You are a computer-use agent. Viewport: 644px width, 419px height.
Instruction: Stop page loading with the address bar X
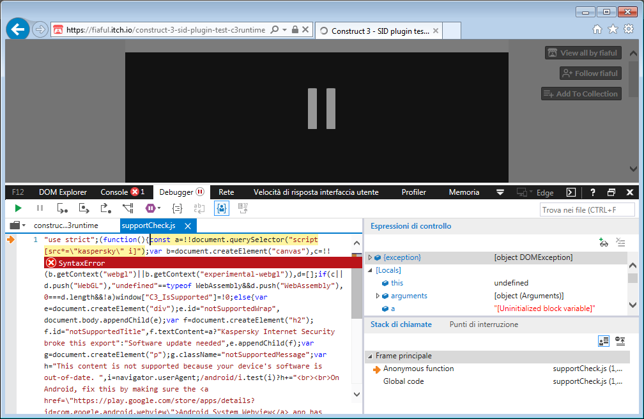tap(305, 29)
